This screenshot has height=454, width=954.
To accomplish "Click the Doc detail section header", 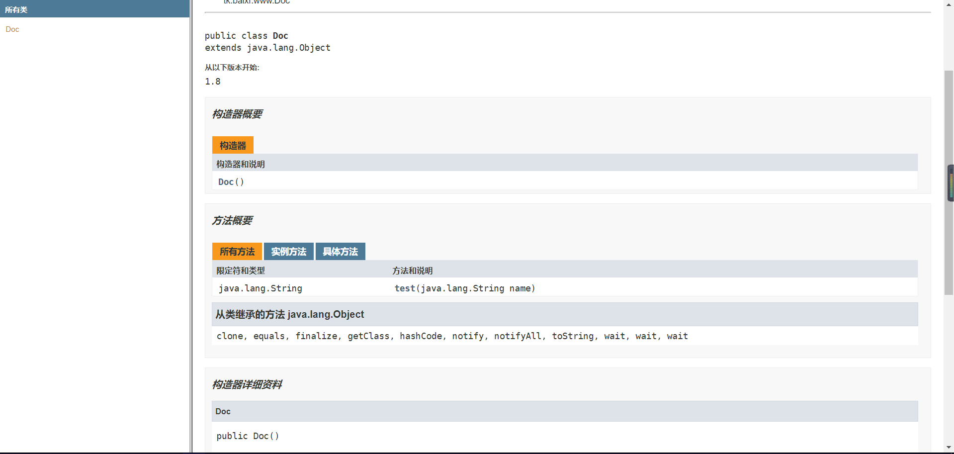I will [x=565, y=411].
